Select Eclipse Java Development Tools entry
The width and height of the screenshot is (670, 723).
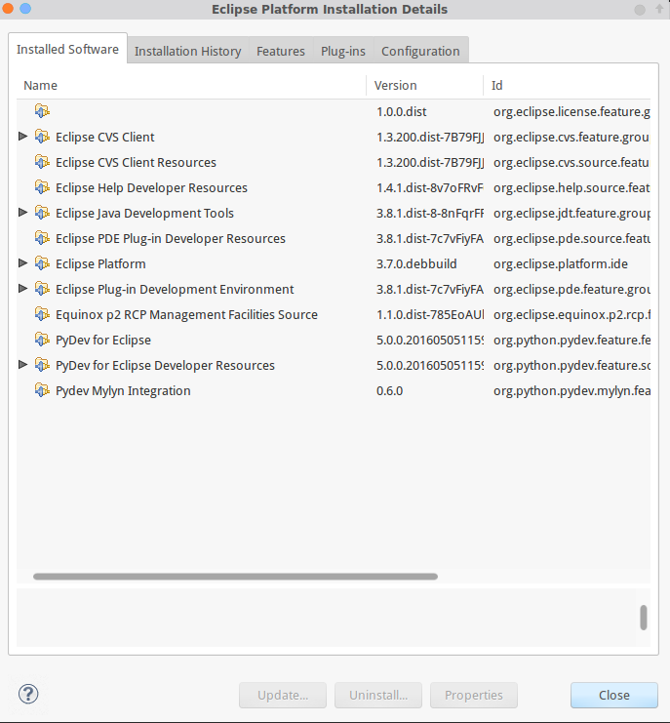tap(334, 213)
